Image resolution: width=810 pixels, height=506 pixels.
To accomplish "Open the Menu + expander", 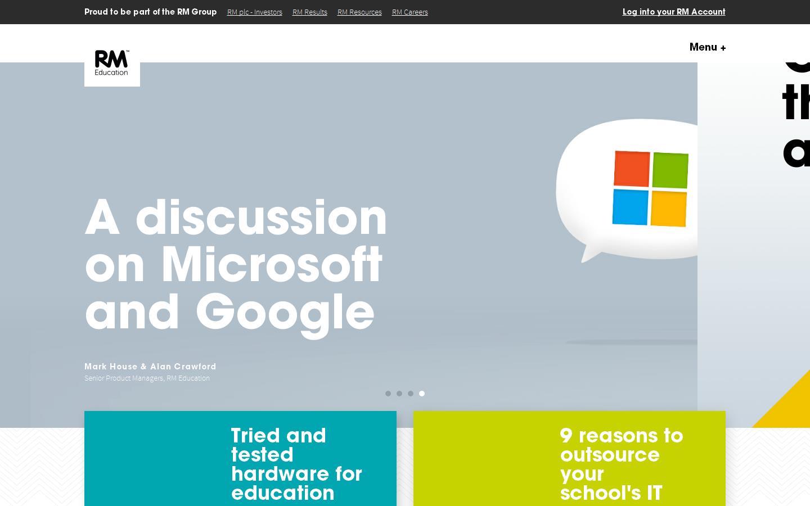I will (x=708, y=47).
